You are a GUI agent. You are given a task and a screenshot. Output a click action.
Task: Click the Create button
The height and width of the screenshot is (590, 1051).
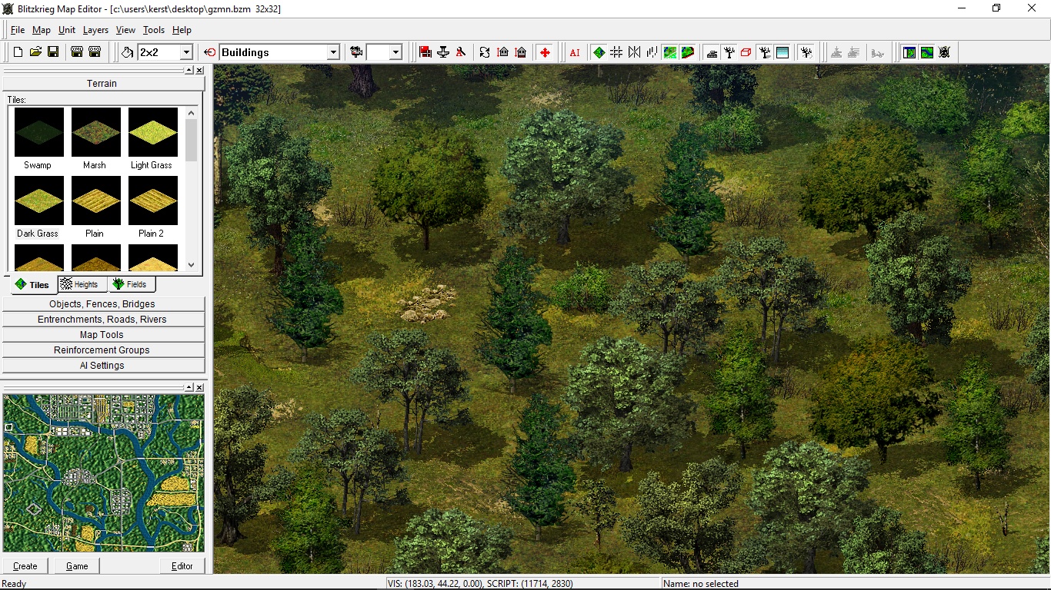[x=25, y=566]
